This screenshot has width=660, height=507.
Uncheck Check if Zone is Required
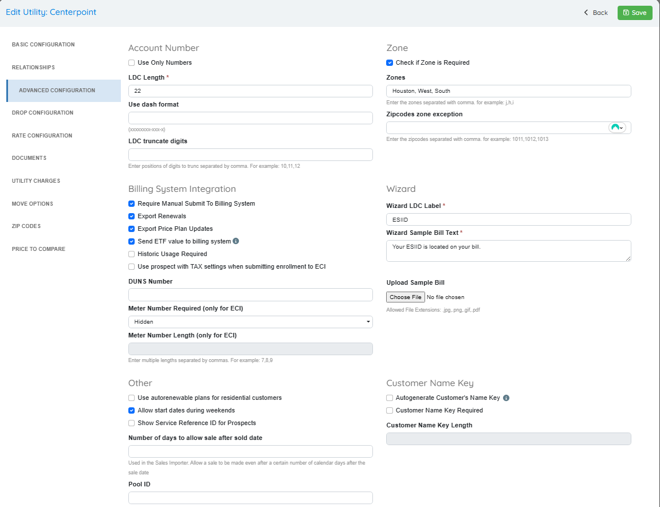tap(390, 62)
